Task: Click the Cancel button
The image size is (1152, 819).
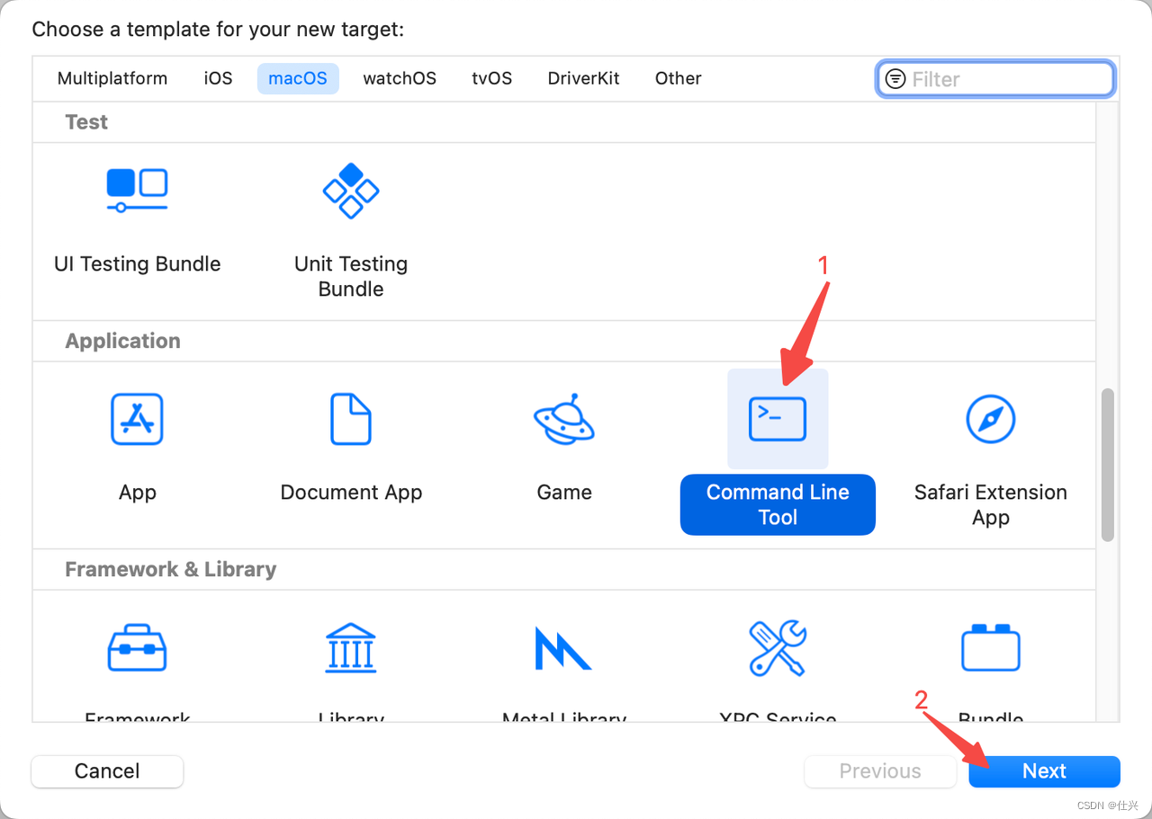Action: coord(107,771)
